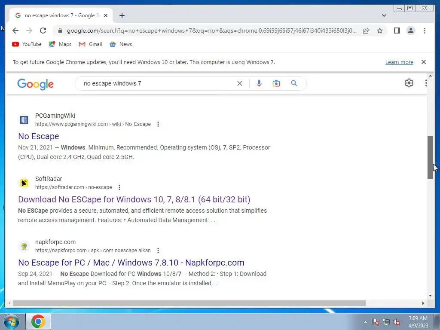
Task: Open Google quick settings gear
Action: [x=409, y=83]
